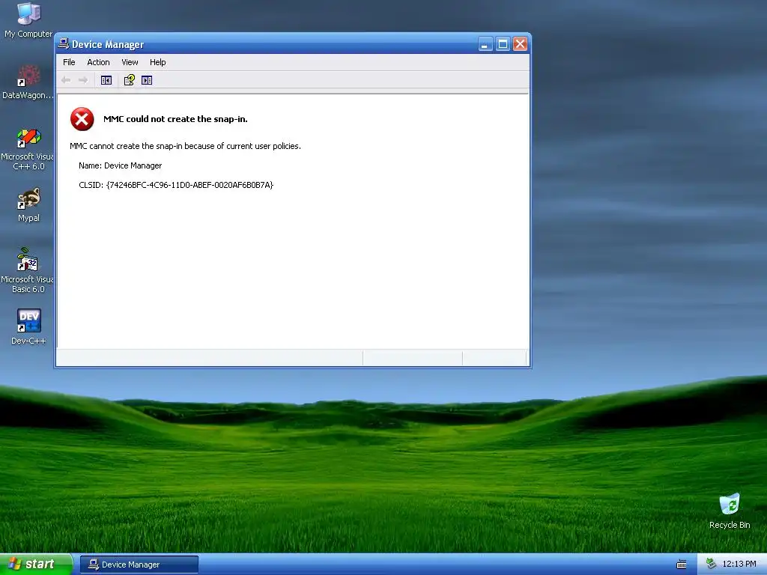Click the CLSID value text line
Screen dimensions: 767x575
176,185
